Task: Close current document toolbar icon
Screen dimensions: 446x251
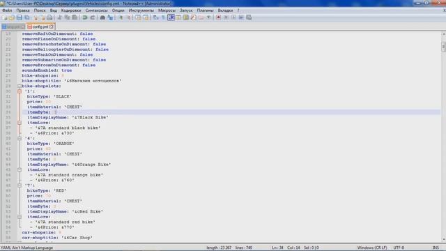Action: 36,17
